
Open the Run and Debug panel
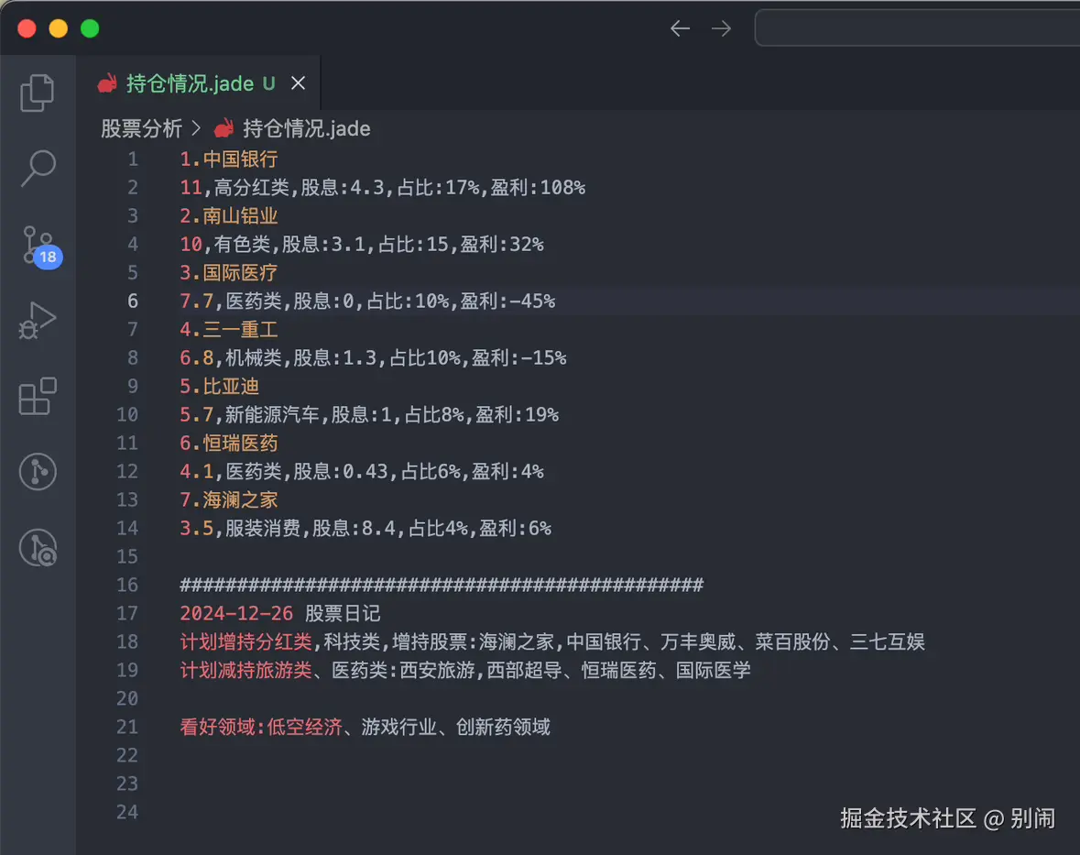38,321
